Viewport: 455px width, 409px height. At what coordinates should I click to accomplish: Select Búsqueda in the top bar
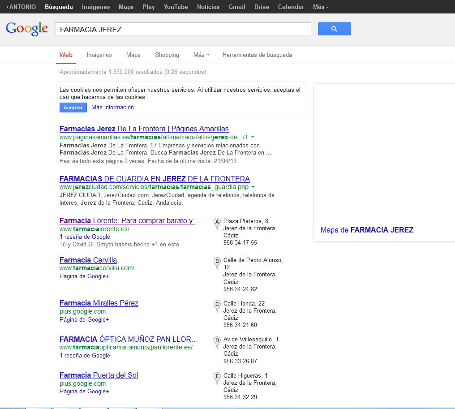(59, 7)
